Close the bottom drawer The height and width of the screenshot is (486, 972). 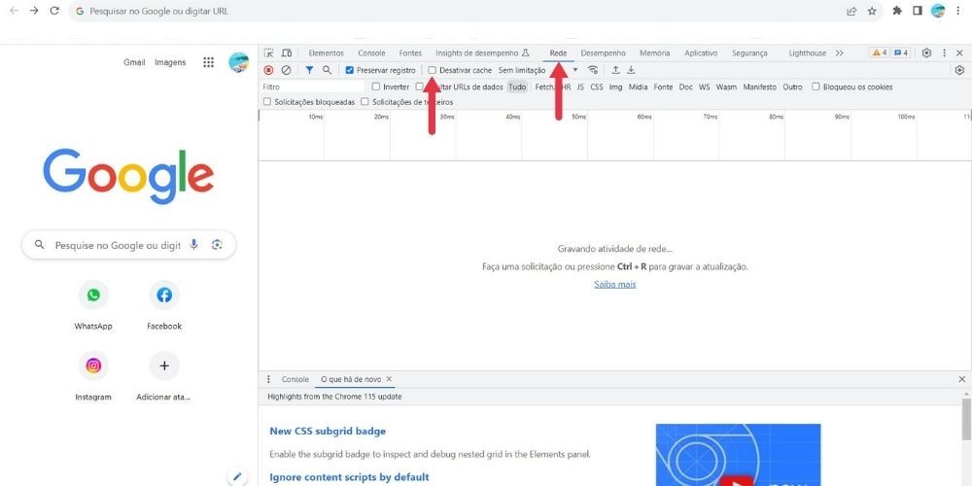pyautogui.click(x=962, y=379)
